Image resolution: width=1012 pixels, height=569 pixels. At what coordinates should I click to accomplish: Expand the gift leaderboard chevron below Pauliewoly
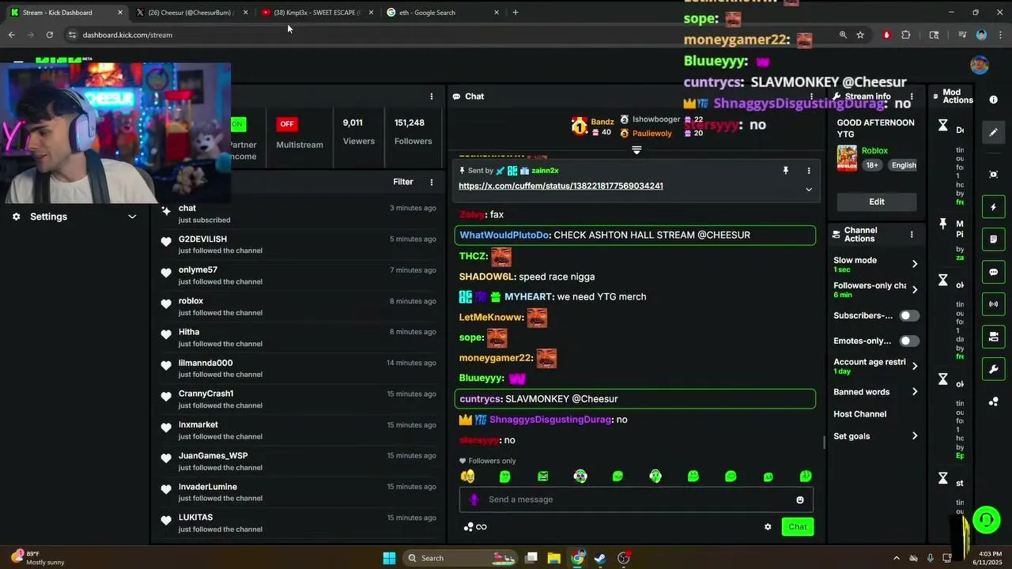pyautogui.click(x=636, y=150)
